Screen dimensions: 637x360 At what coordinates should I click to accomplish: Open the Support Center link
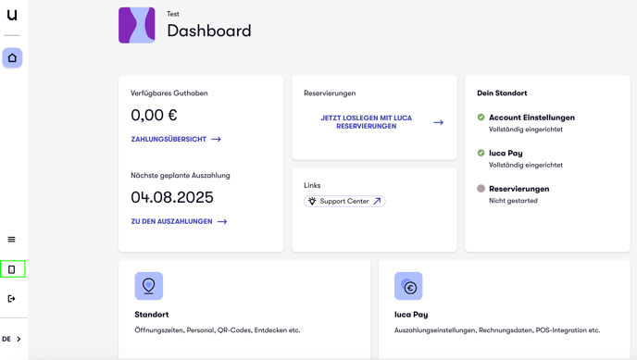pos(344,202)
